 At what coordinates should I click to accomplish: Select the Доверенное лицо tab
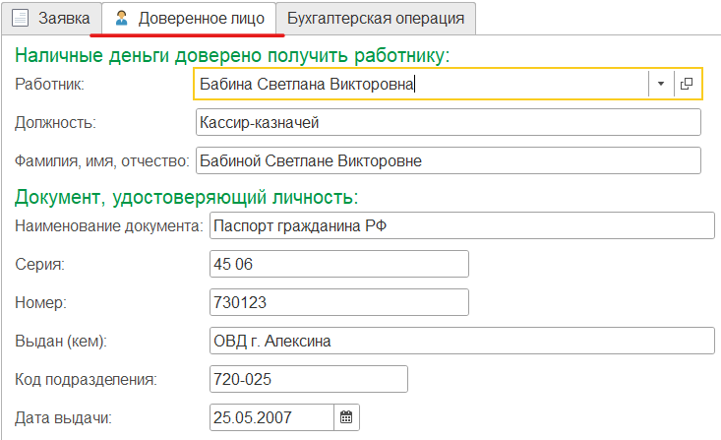coord(189,19)
